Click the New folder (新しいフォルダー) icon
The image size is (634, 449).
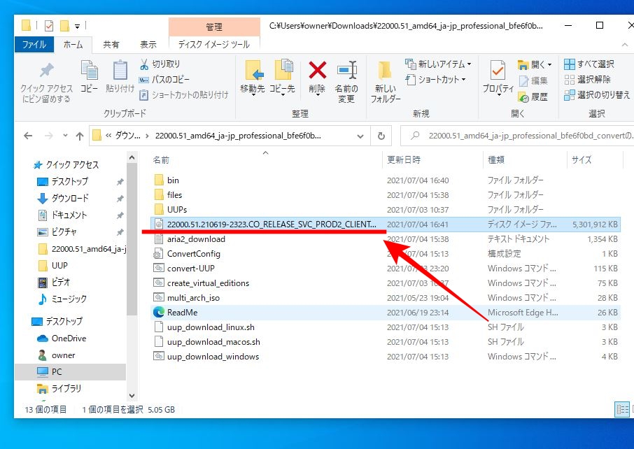click(x=384, y=70)
